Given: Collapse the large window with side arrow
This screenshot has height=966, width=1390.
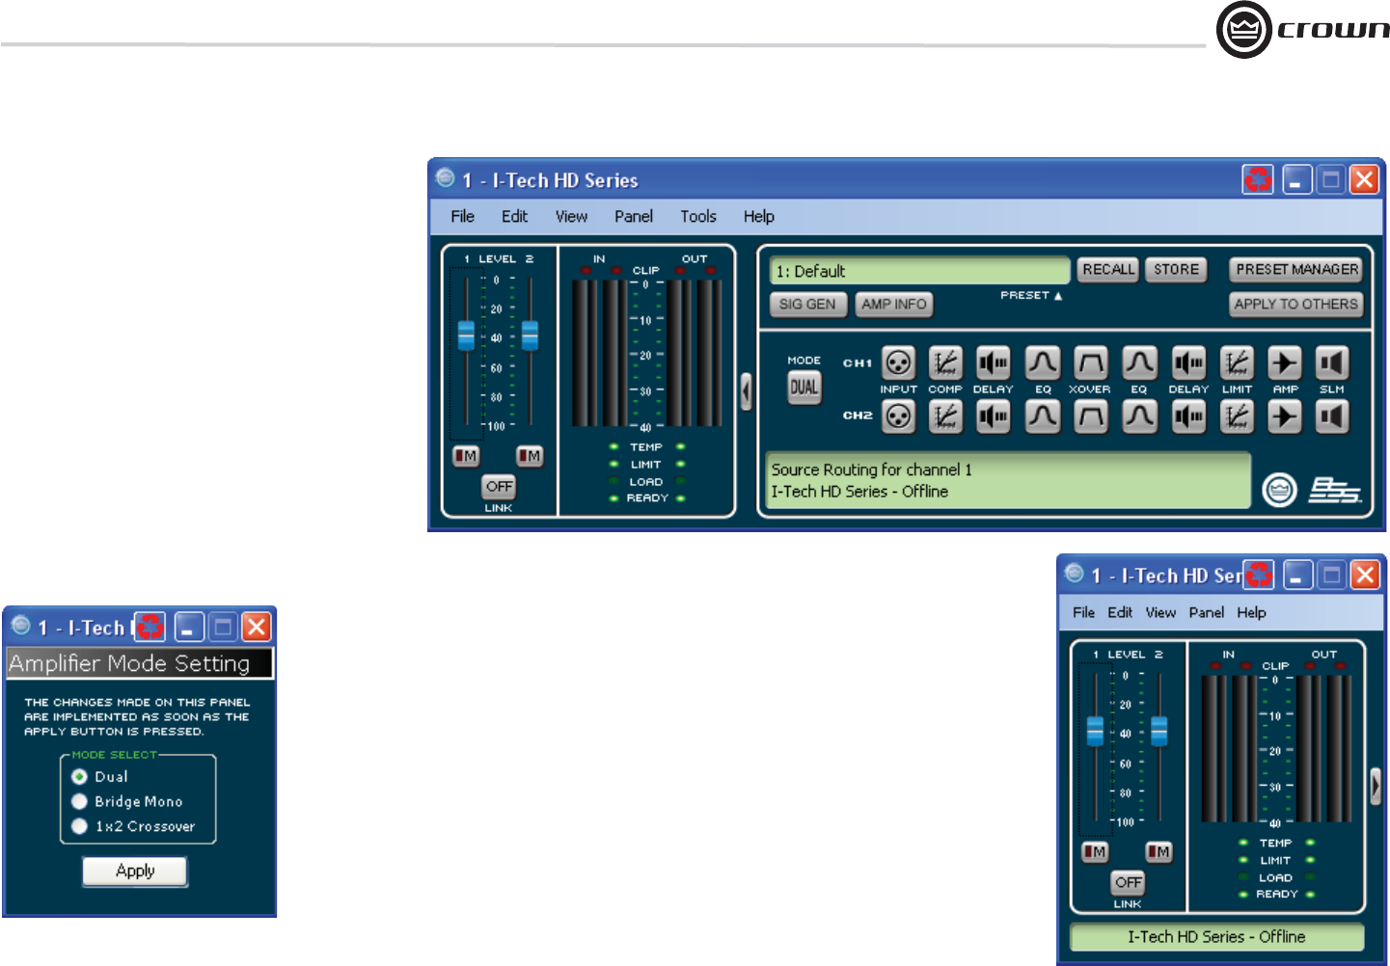Looking at the screenshot, I should click(x=746, y=391).
